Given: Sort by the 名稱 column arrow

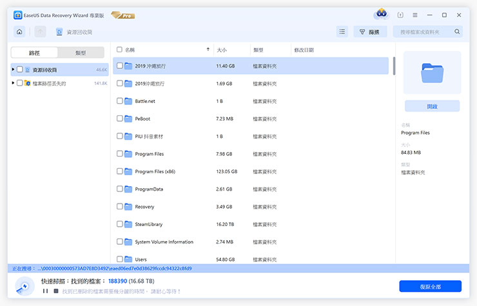Looking at the screenshot, I should tap(208, 50).
